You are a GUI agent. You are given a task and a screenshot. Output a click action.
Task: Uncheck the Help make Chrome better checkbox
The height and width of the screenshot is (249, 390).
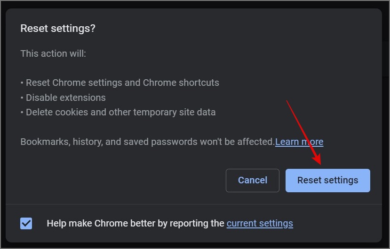point(26,223)
